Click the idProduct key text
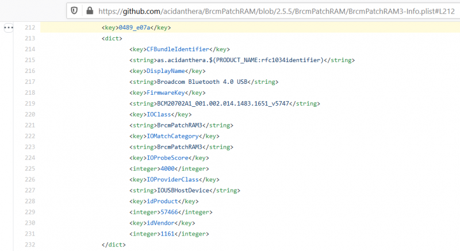Image resolution: width=460 pixels, height=251 pixels. click(162, 201)
